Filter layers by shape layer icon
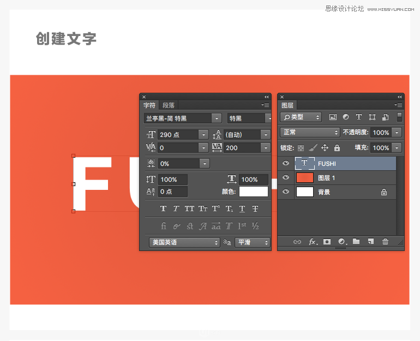The image size is (420, 341). (372, 117)
